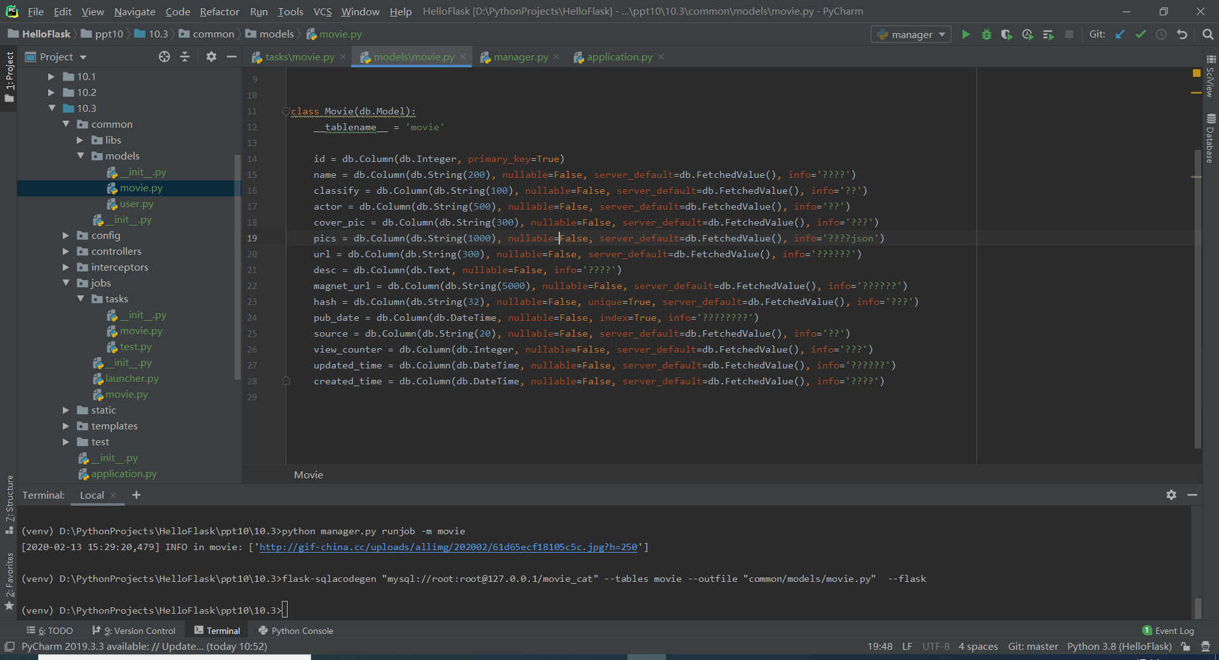Open the Refactor menu

tap(219, 11)
